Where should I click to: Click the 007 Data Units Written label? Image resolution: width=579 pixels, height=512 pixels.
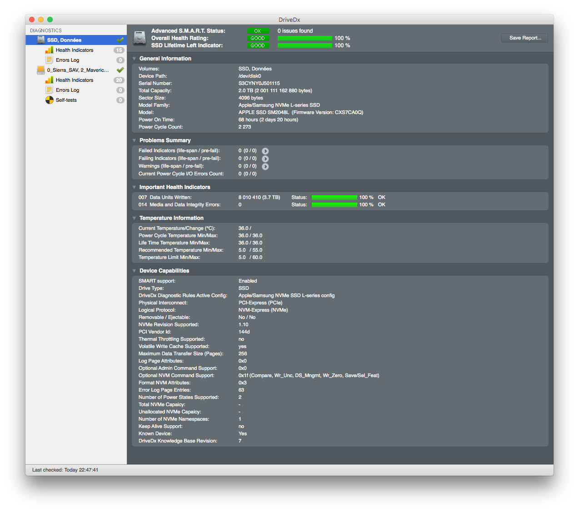click(x=165, y=197)
